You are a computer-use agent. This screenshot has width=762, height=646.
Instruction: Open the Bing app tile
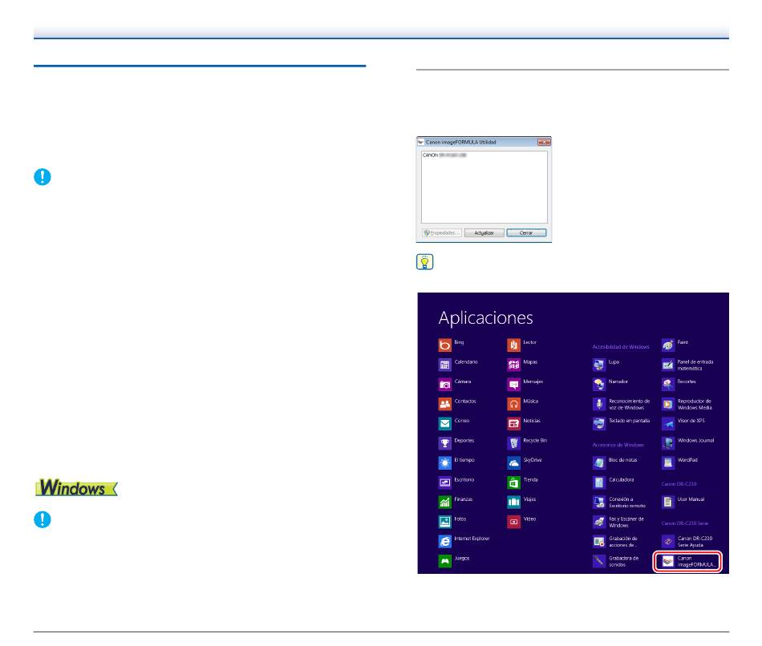click(451, 345)
